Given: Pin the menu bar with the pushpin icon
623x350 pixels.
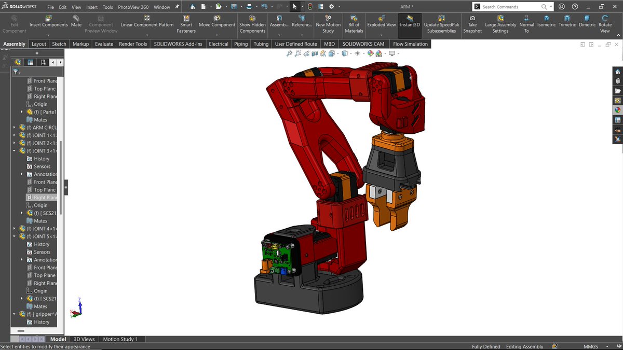Looking at the screenshot, I should click(x=177, y=7).
